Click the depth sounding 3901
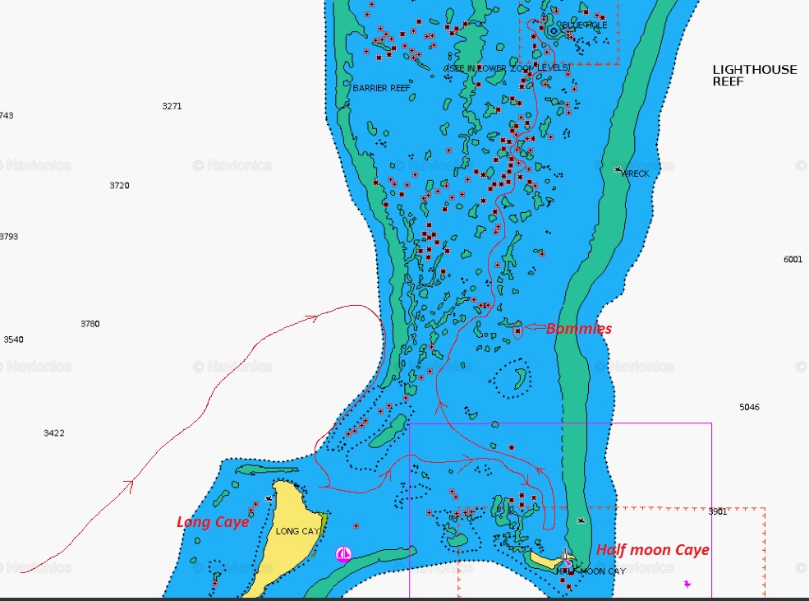 tap(717, 511)
